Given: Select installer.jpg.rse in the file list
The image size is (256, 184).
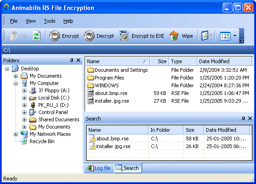Looking at the screenshot, I should [x=112, y=101].
